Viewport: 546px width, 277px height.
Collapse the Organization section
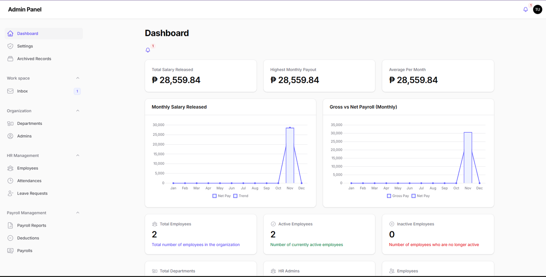click(77, 111)
